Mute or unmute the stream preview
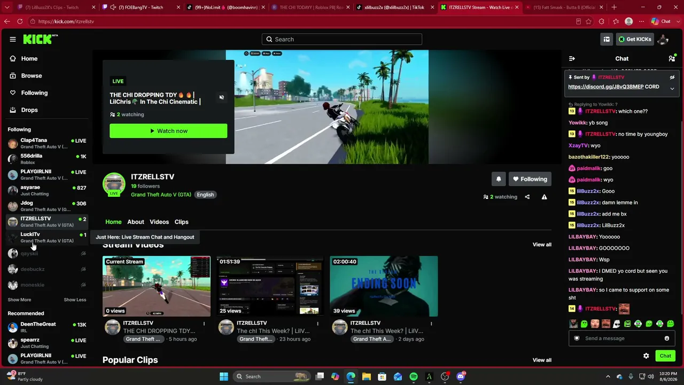This screenshot has height=385, width=684. pos(222,97)
